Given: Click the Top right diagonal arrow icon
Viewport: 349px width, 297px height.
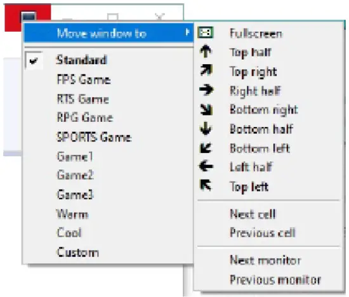Looking at the screenshot, I should pos(206,70).
